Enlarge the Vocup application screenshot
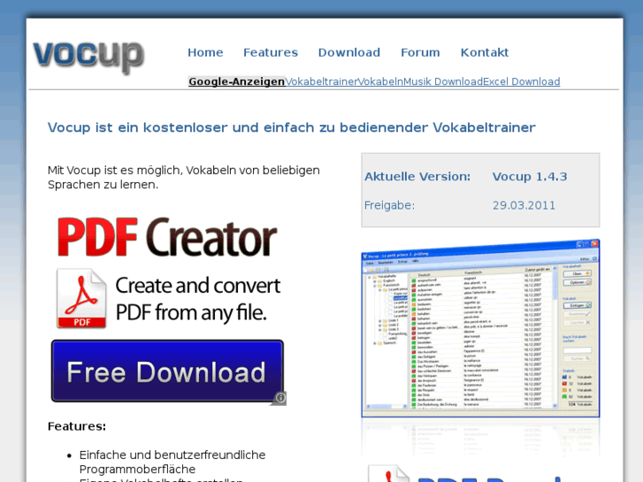Screen dimensions: 643x482 [480, 328]
